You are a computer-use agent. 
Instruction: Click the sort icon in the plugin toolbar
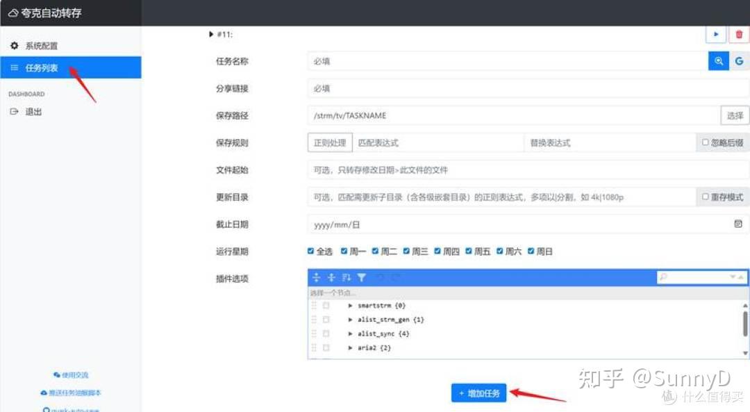pyautogui.click(x=344, y=277)
